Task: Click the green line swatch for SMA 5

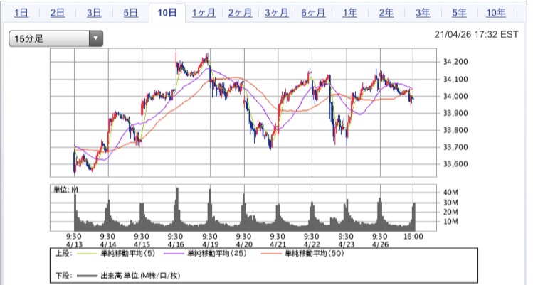Action: coord(88,254)
